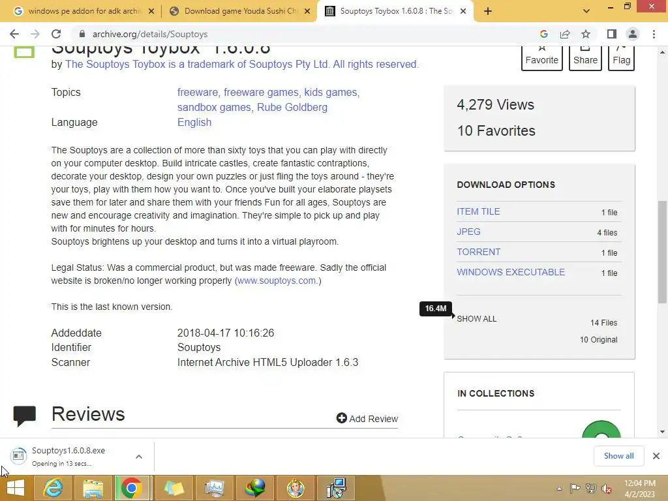Image resolution: width=668 pixels, height=501 pixels.
Task: Click the muted volume tray icon
Action: 607,489
